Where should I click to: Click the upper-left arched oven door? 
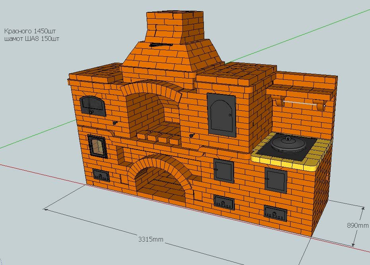(x=93, y=106)
